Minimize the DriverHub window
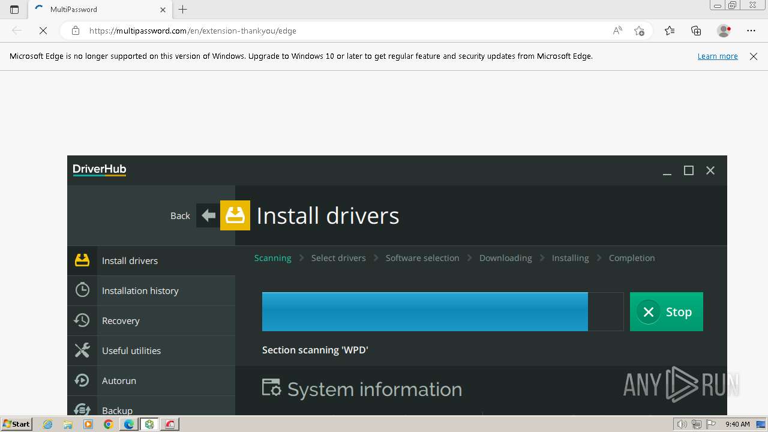 (x=667, y=170)
